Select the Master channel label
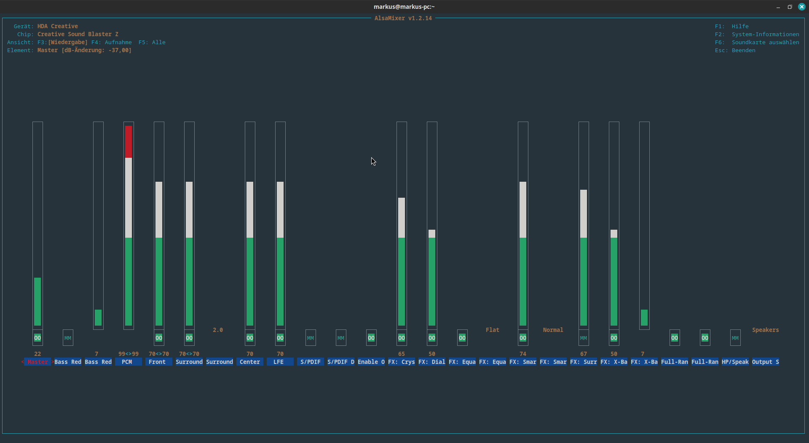This screenshot has width=809, height=443. point(38,362)
